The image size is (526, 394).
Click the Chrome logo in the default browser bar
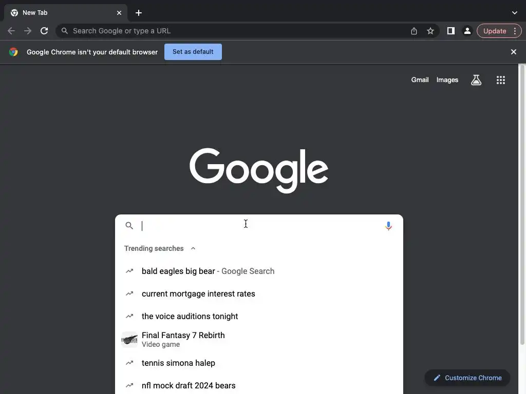tap(13, 52)
